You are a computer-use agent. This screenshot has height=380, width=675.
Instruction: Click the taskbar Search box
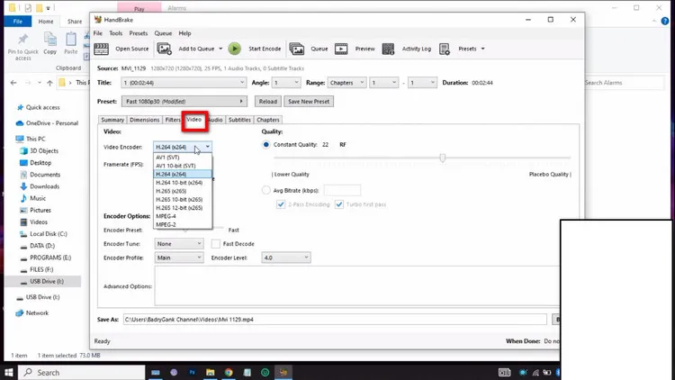[82, 373]
